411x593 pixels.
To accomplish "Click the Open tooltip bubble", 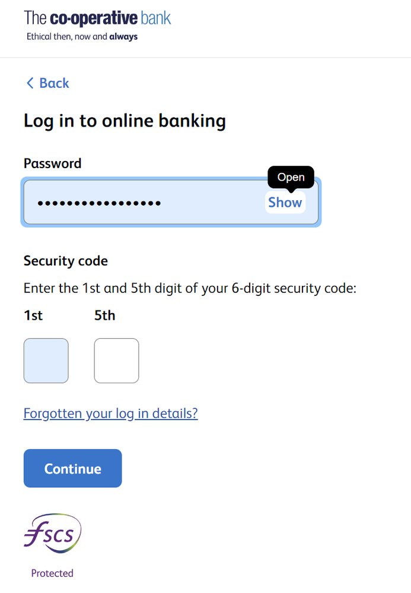I will tap(291, 177).
